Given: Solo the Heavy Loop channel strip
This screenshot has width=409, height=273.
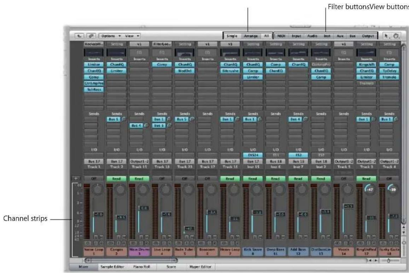Looking at the screenshot, I should coord(232,237).
